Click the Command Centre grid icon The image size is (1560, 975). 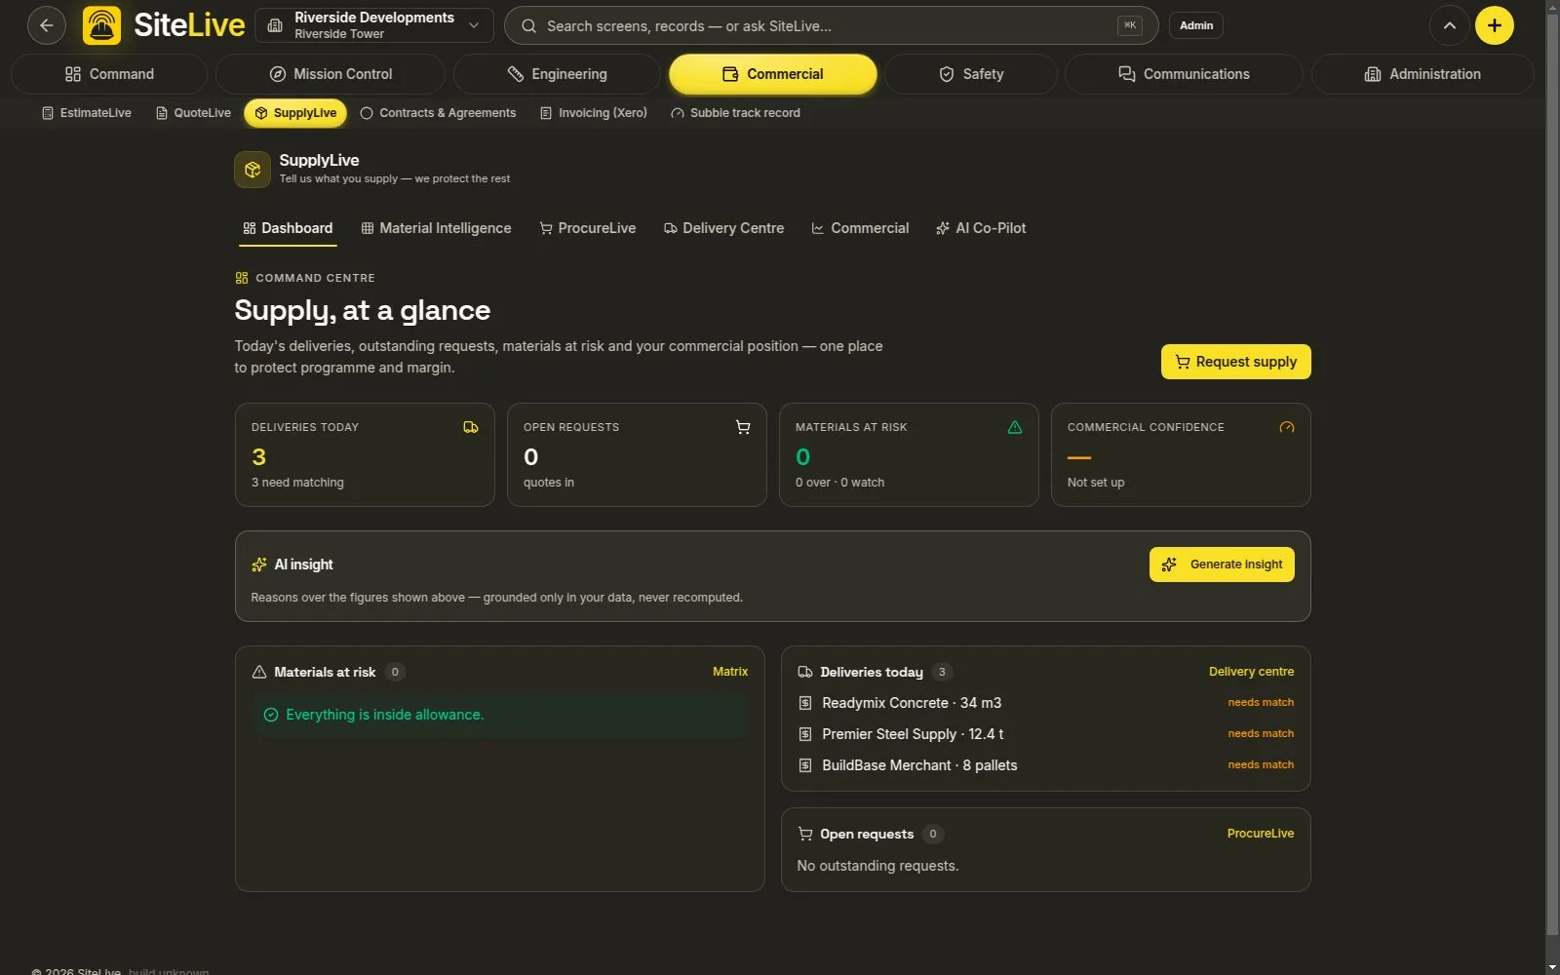click(242, 278)
